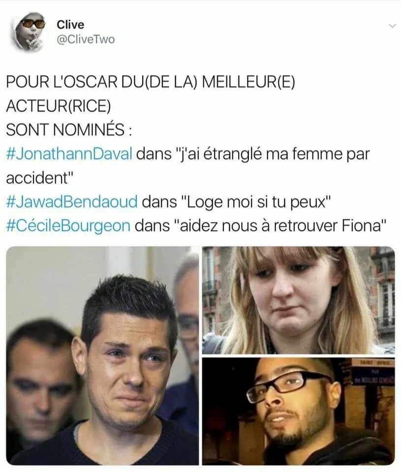Open the #JawadBendaoud hashtag
This screenshot has width=401, height=472.
[x=72, y=201]
